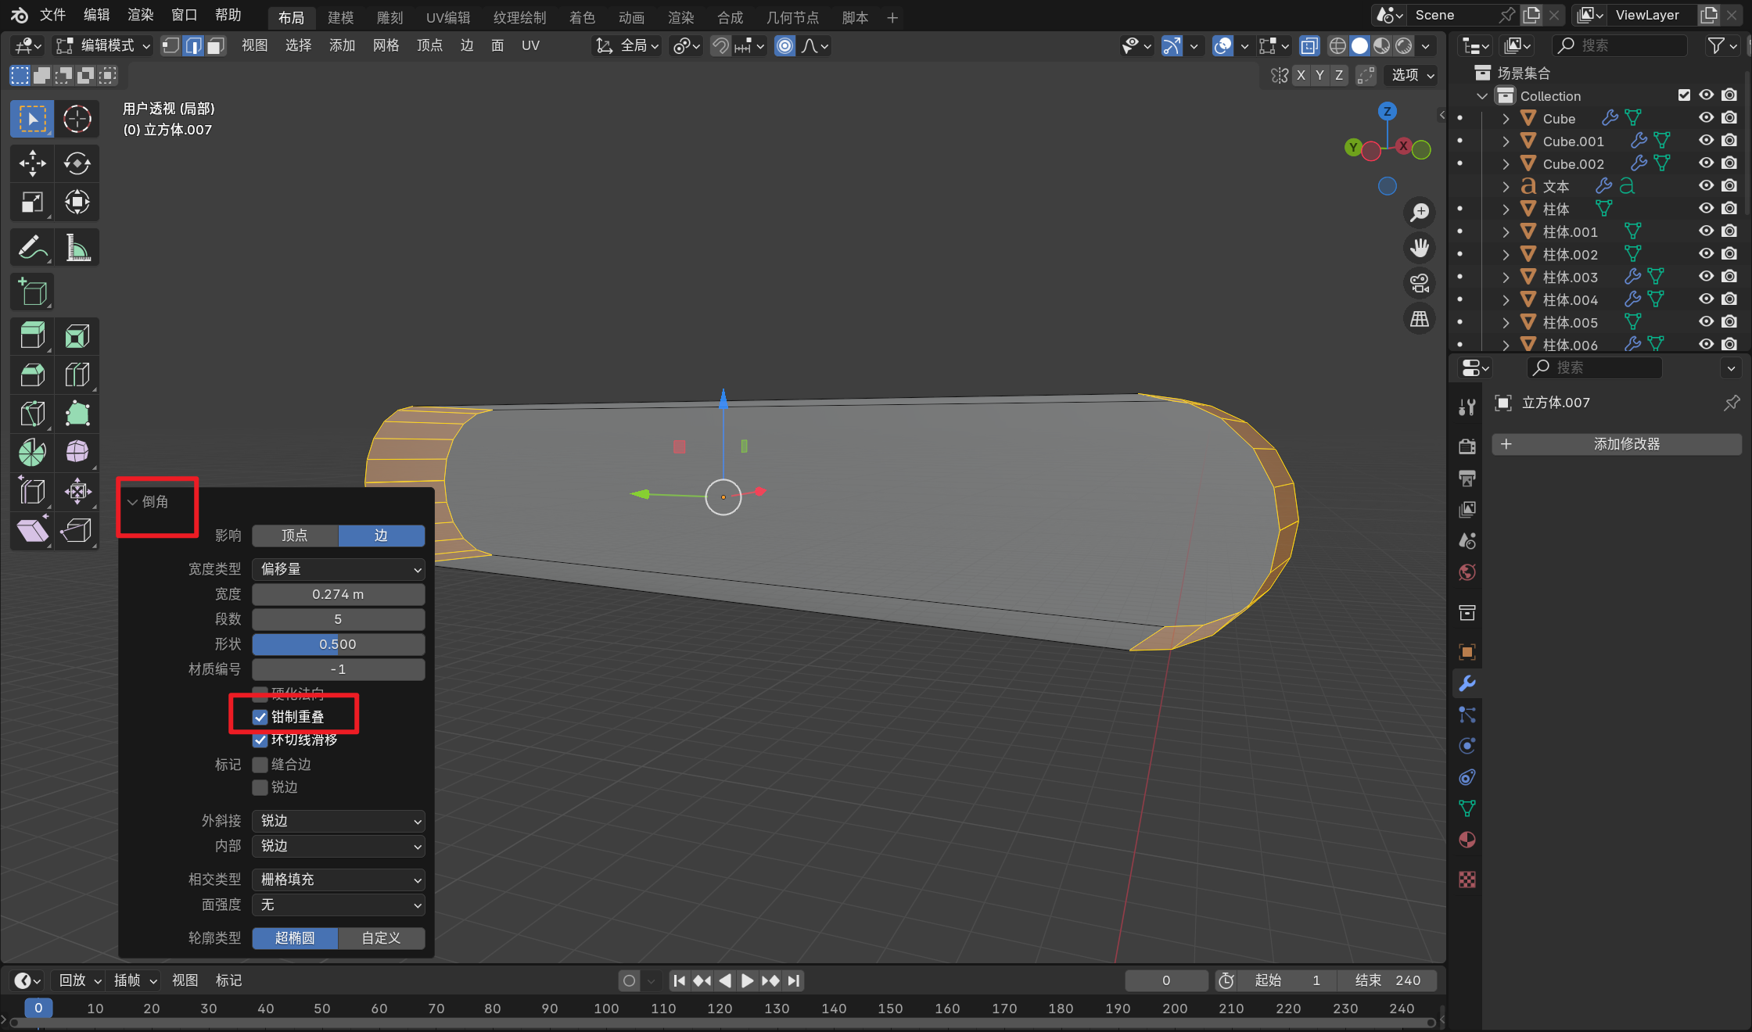Image resolution: width=1752 pixels, height=1032 pixels.
Task: Open the 宽度类型 偏移量 dropdown
Action: click(338, 569)
